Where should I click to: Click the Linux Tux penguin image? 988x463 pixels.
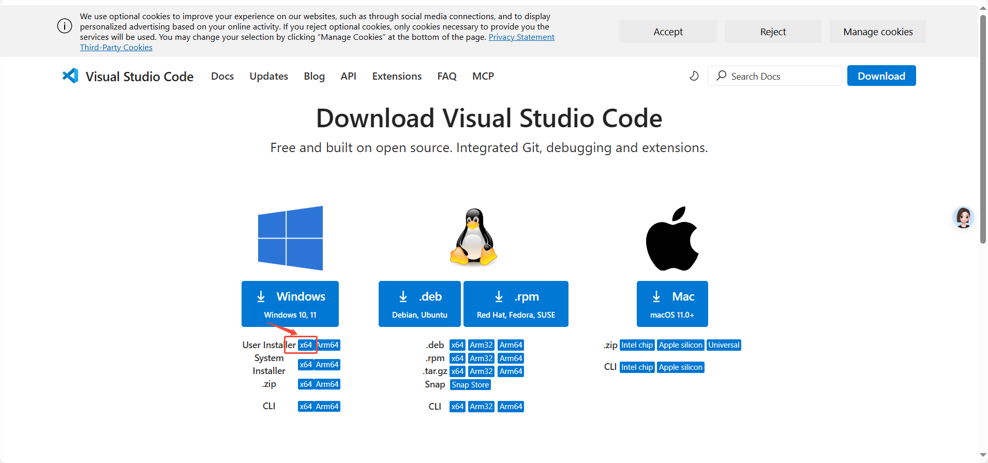pyautogui.click(x=473, y=237)
